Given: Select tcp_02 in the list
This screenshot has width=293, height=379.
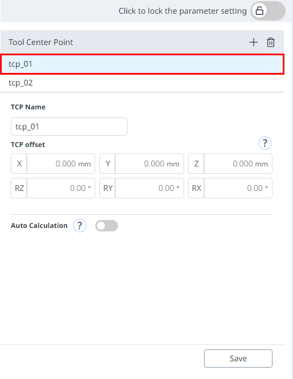Looking at the screenshot, I should click(x=142, y=83).
